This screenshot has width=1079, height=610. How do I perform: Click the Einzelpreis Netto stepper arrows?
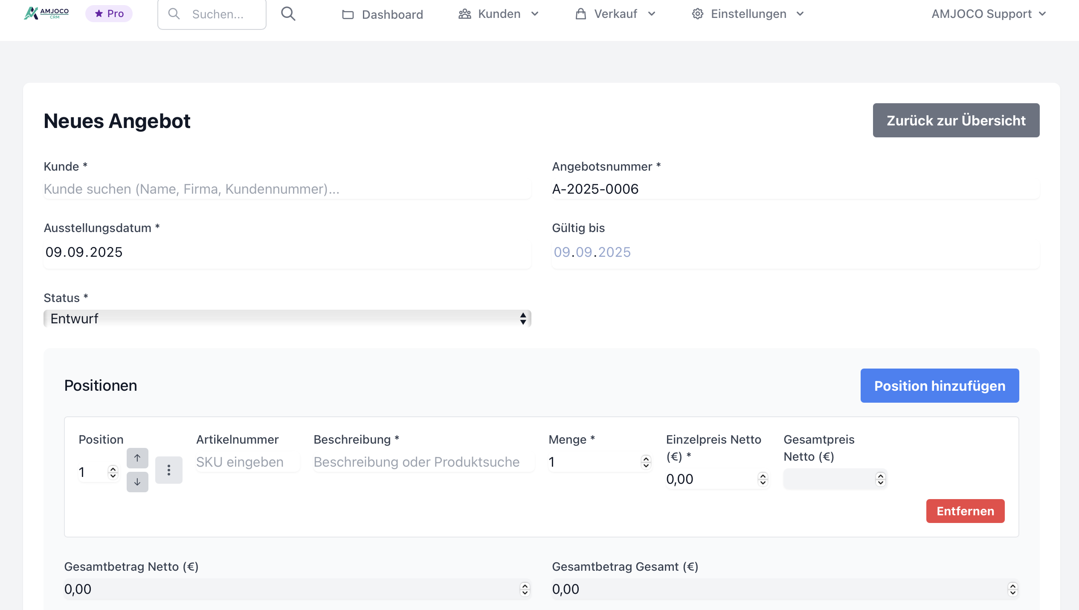pos(763,479)
